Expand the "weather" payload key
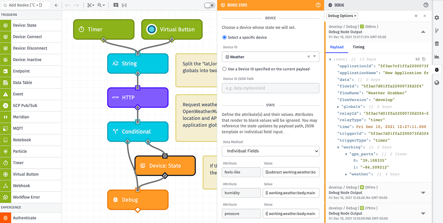443x223 pixels. [x=346, y=174]
